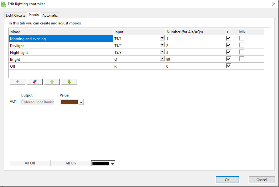
Task: Click the black color swatch at bottom
Action: pos(101,163)
